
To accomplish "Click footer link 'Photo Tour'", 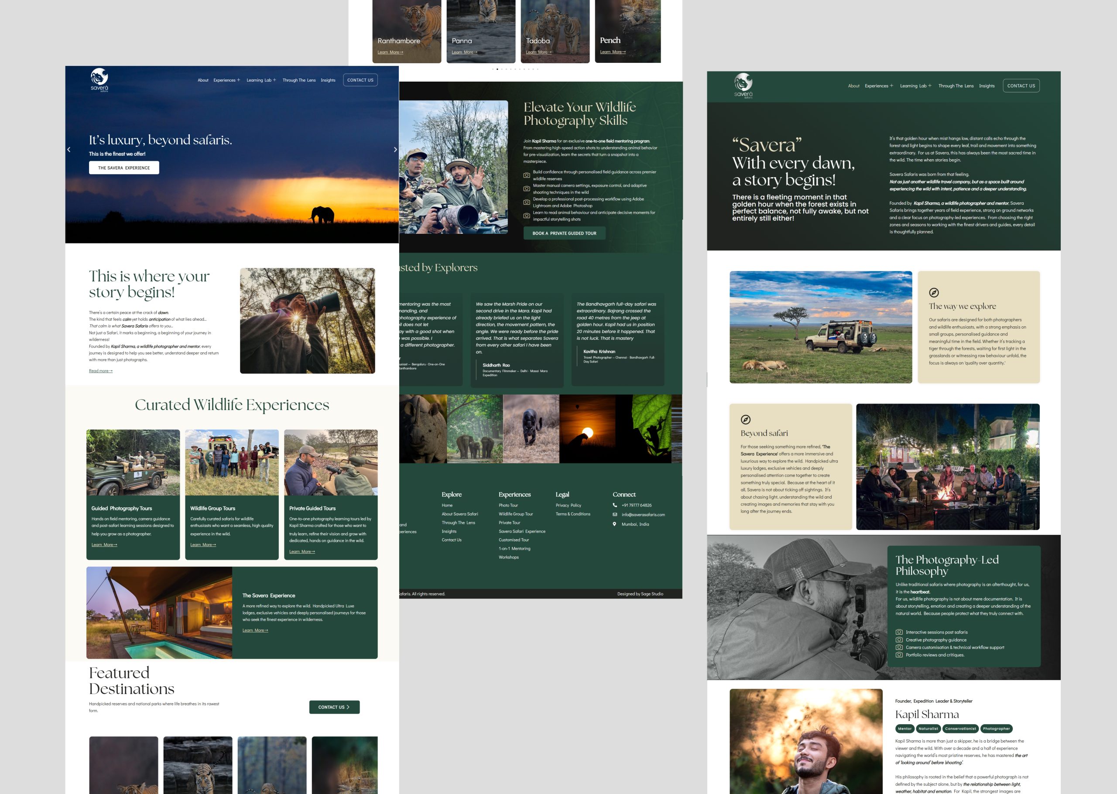I will pyautogui.click(x=508, y=505).
